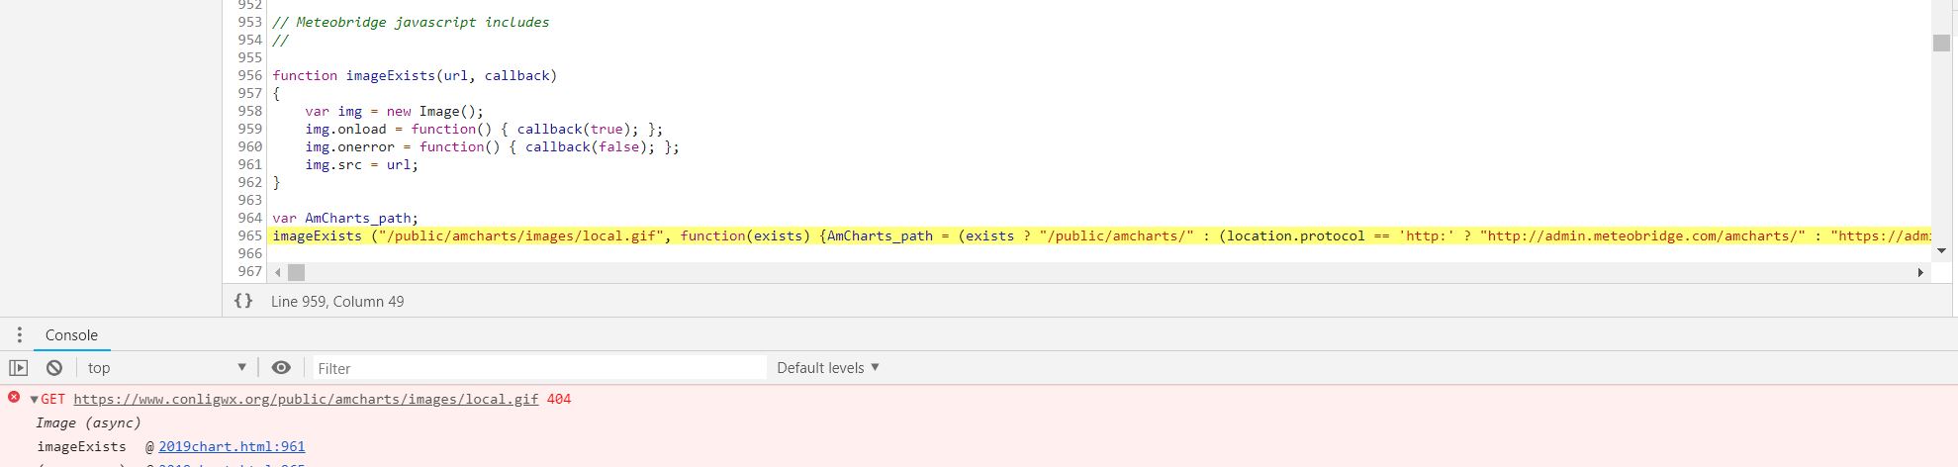Collapse the GET 404 error stack trace
Image resolution: width=1958 pixels, height=467 pixels.
(35, 400)
